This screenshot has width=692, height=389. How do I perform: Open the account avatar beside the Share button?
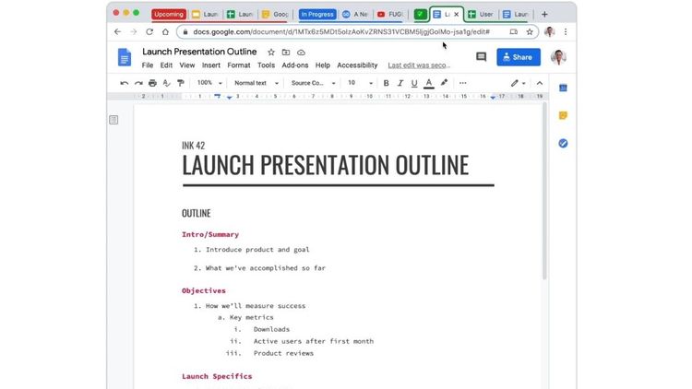pyautogui.click(x=558, y=57)
